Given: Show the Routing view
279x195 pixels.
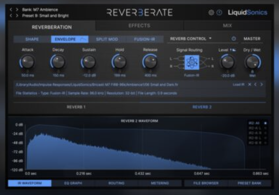Looking at the screenshot, I should tap(116, 183).
